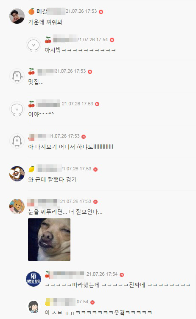Click the cherry badge on the 아시발ㅋㅋㅋ reply
Viewport: 196px width, 319px height.
(48, 40)
